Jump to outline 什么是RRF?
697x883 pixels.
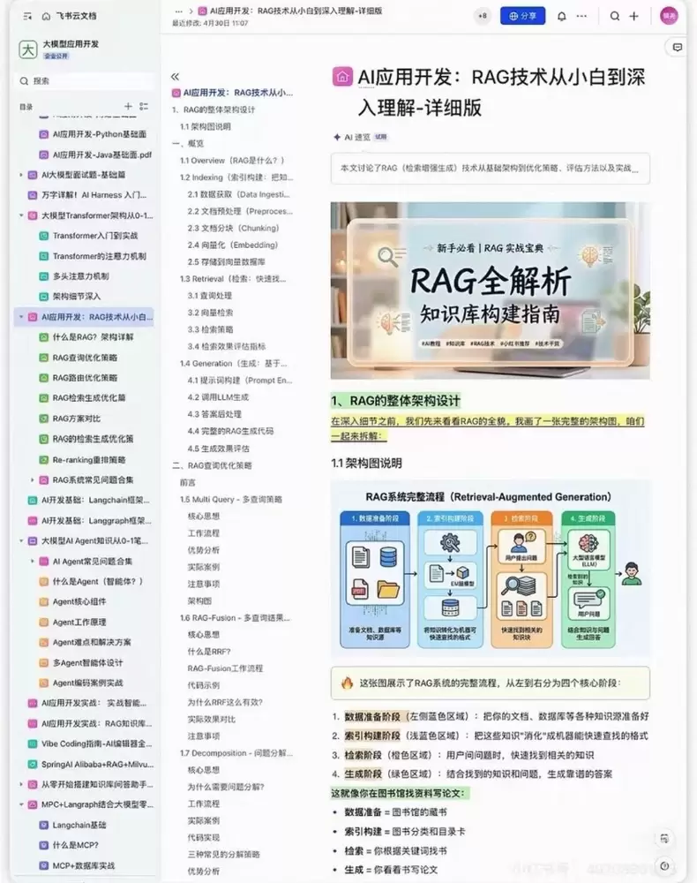point(209,652)
